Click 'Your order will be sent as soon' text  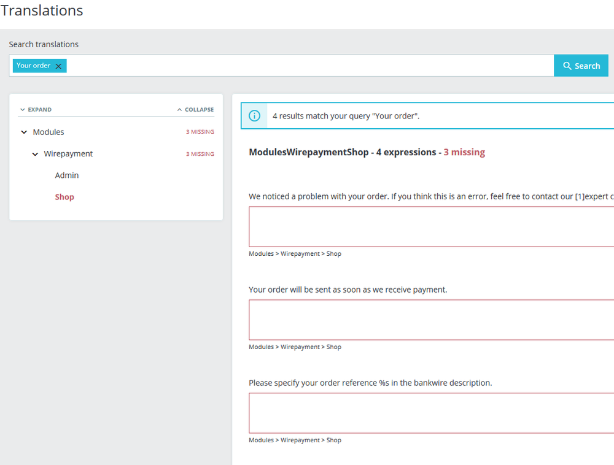click(348, 290)
